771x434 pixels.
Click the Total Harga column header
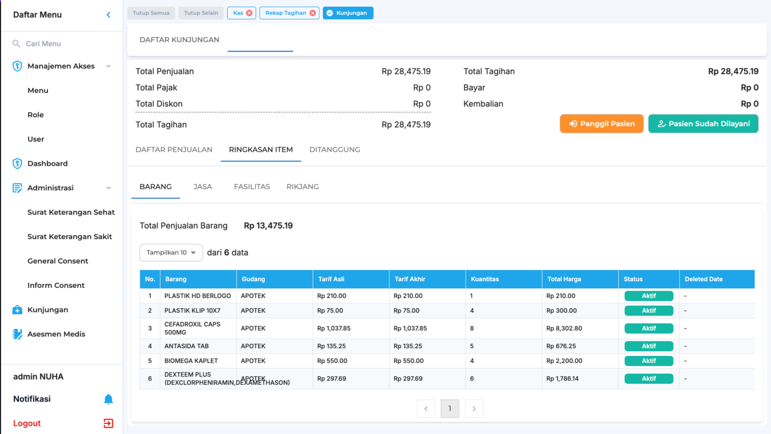click(580, 279)
